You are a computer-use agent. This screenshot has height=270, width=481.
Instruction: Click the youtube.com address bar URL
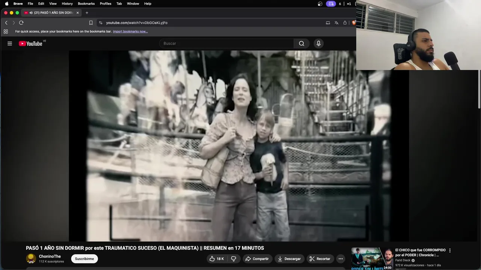point(137,22)
